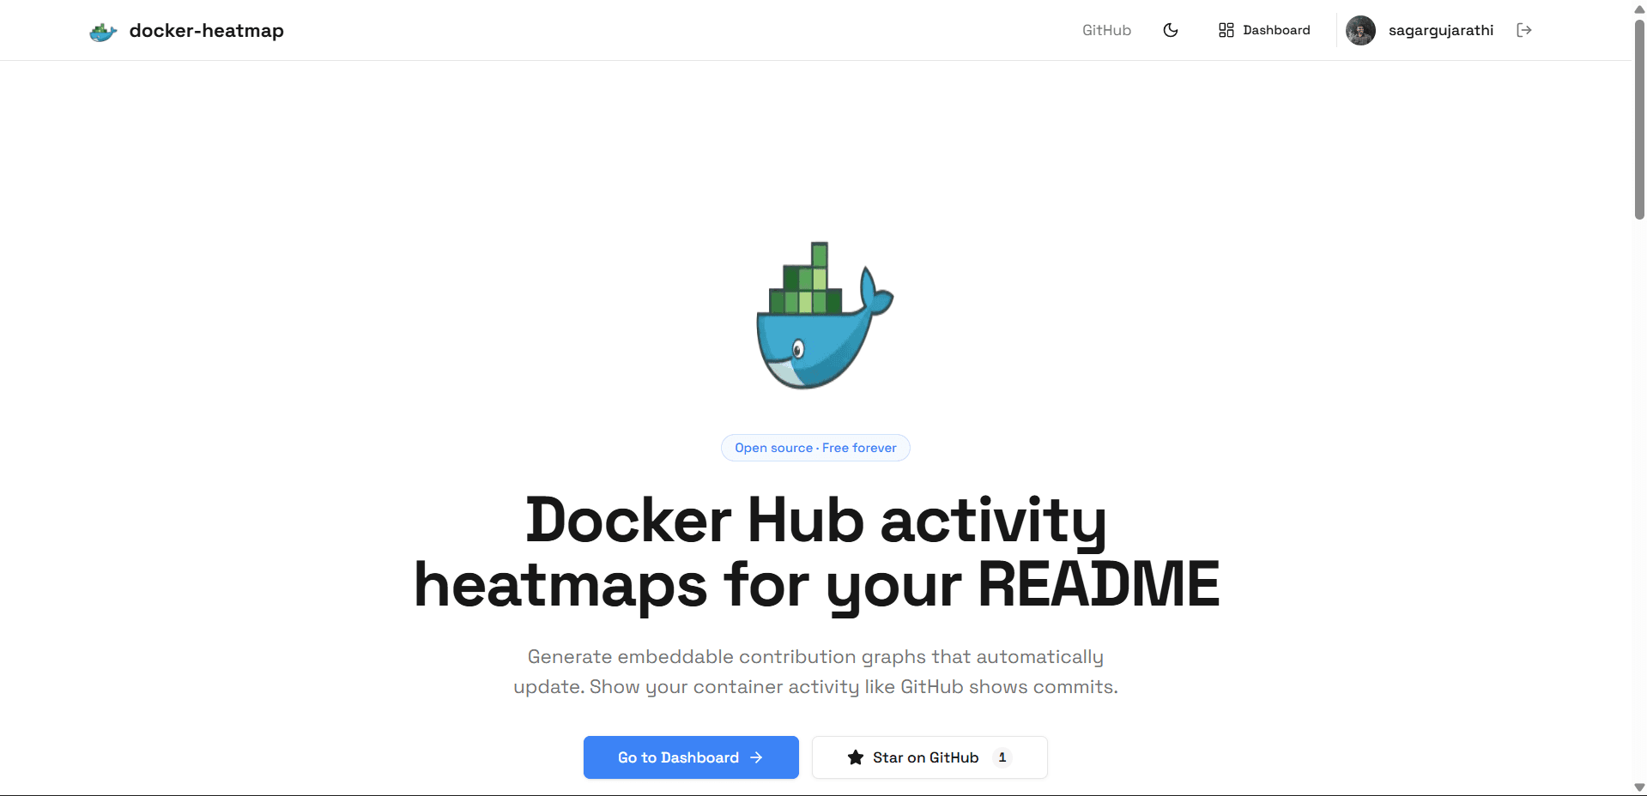
Task: Click the scrollbar up arrow
Action: coord(1639,9)
